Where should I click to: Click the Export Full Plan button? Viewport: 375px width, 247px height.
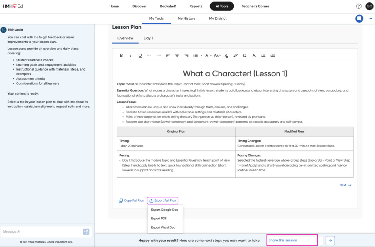point(163,201)
